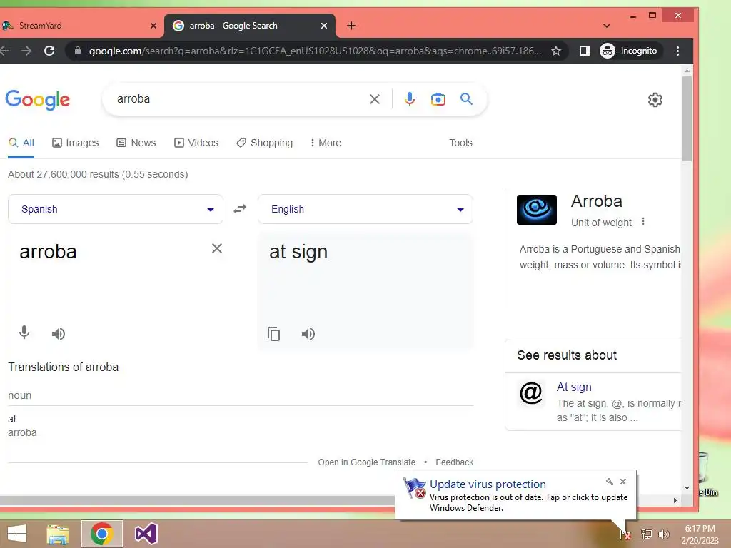Screen dimensions: 731x548
Task: Close the StreamYard tab
Action: tap(153, 26)
